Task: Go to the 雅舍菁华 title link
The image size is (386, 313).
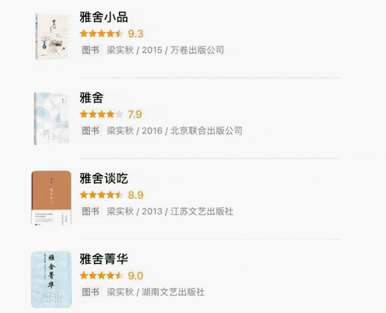Action: pos(104,259)
